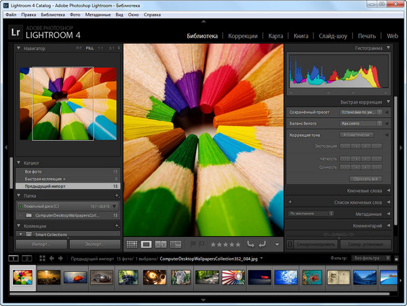This screenshot has width=407, height=306.
Task: Open Survey view in toolbar
Action: point(176,244)
